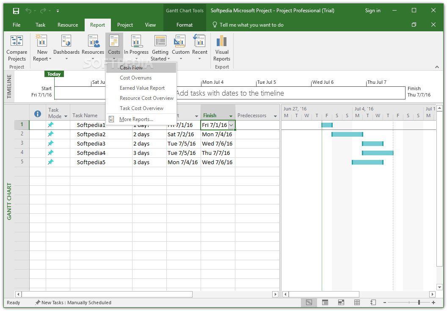Switch to Resource Sheet view in status bar
The height and width of the screenshot is (311, 447).
click(x=357, y=302)
